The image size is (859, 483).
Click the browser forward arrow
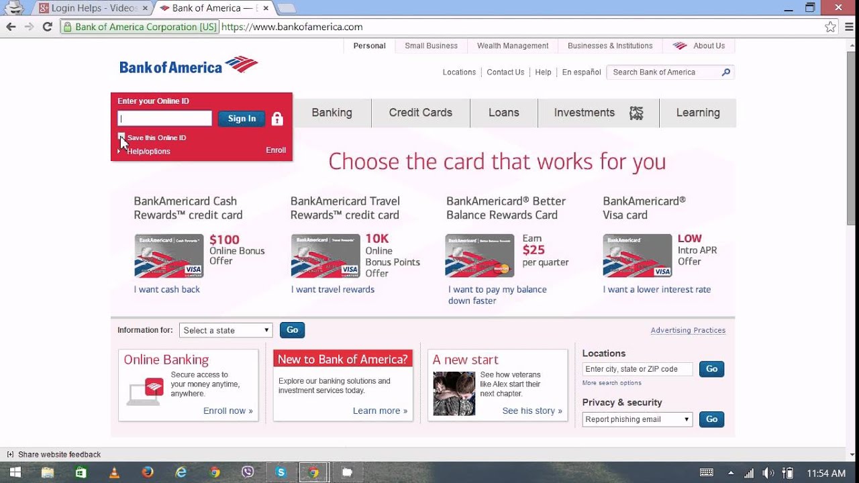click(29, 27)
